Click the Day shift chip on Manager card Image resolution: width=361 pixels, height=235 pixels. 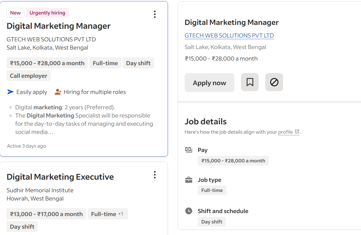click(138, 63)
